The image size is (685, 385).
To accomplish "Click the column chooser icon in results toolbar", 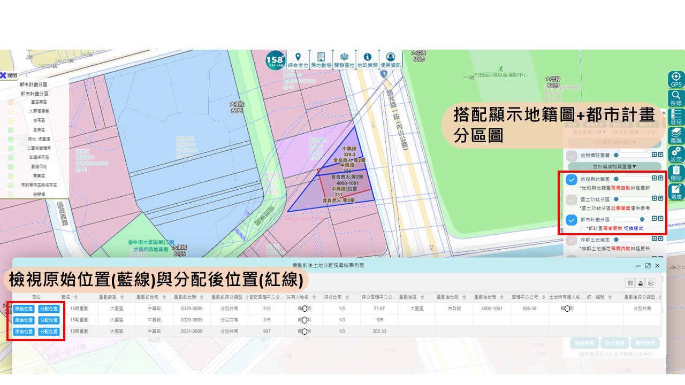I will coord(630,283).
